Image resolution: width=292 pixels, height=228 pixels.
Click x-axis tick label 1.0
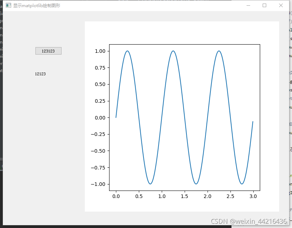click(x=162, y=197)
